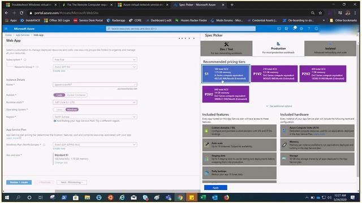Click Next : Monitoring button

pos(72,182)
